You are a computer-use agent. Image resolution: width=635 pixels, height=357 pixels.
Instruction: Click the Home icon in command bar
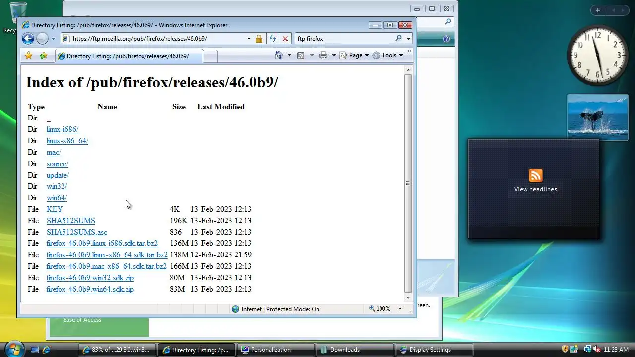279,55
